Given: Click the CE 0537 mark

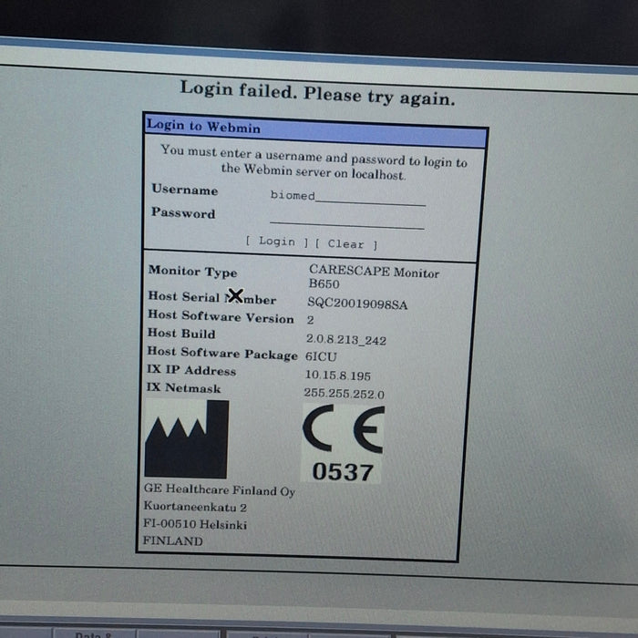Looking at the screenshot, I should pyautogui.click(x=344, y=444).
